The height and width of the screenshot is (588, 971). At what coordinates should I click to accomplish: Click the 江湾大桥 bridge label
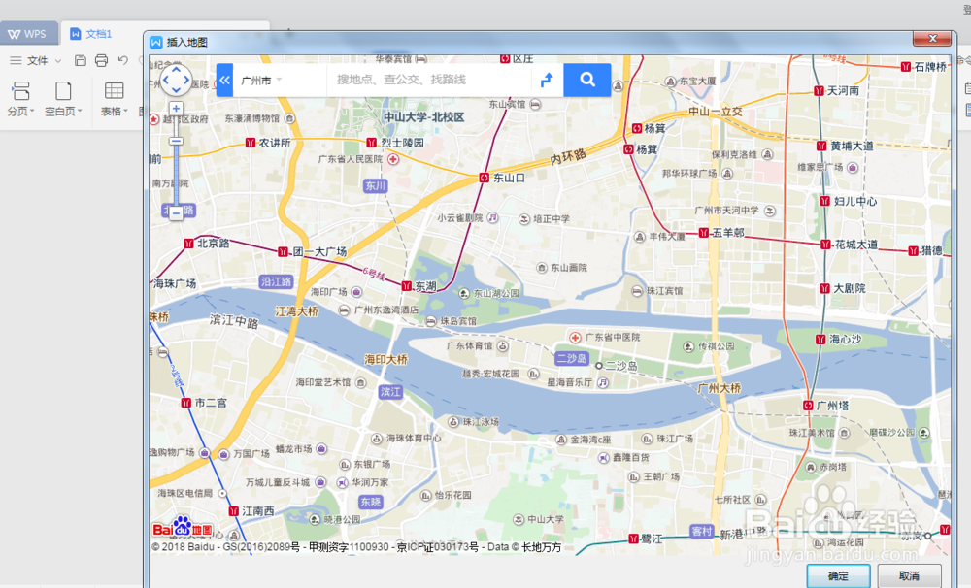pos(296,311)
